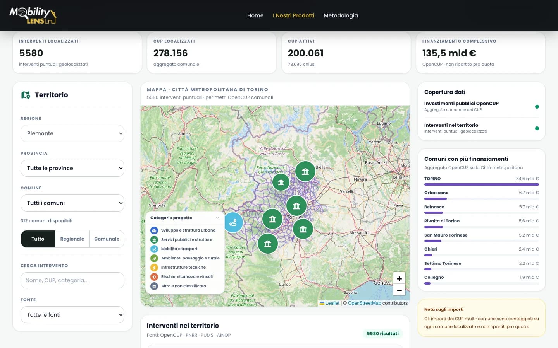
Task: Collapse the Categorie progetto legend
Action: (x=217, y=218)
